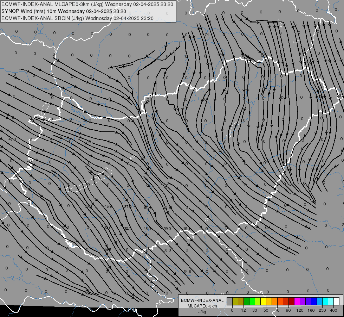Viewport: 344px width, 317px height.
Task: Click the map value 38.3
Action: pos(167,250)
